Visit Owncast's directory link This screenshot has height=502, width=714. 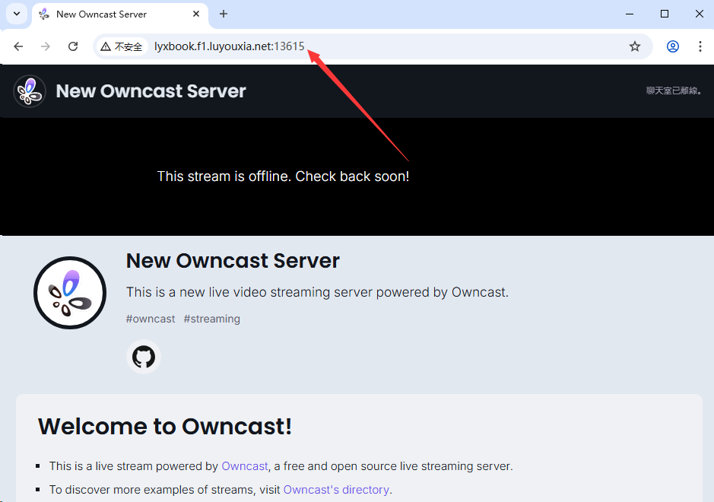336,489
